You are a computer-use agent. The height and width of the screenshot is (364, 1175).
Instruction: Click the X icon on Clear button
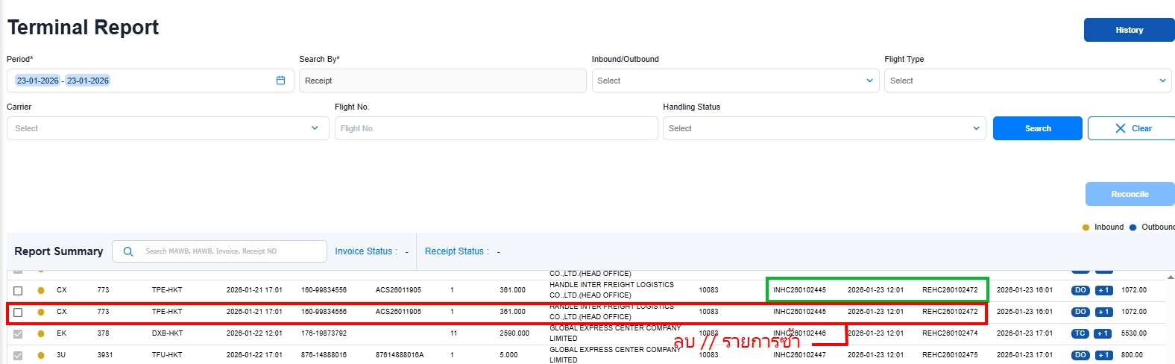point(1120,128)
